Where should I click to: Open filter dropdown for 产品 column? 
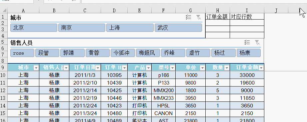148,68
